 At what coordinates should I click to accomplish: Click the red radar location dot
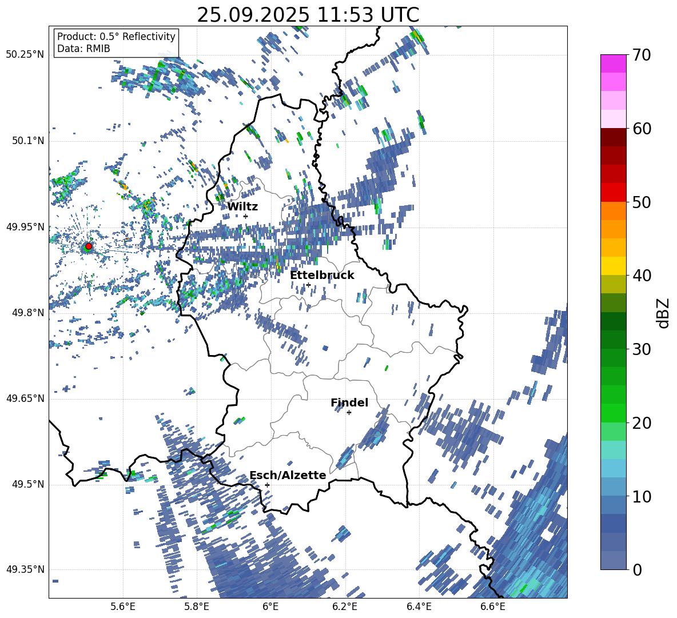pyautogui.click(x=89, y=246)
